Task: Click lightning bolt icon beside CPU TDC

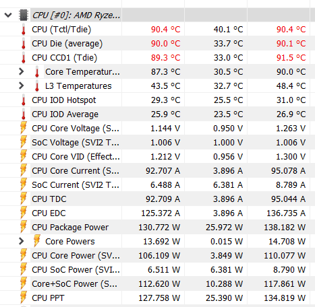Action: tap(24, 199)
